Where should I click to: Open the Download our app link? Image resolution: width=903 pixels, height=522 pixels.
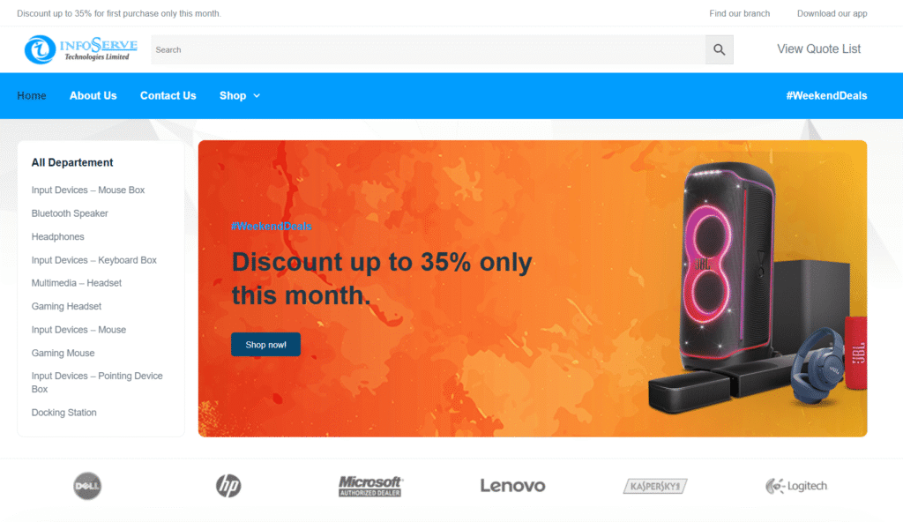[x=832, y=13]
